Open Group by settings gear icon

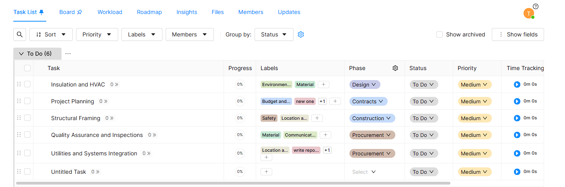301,34
